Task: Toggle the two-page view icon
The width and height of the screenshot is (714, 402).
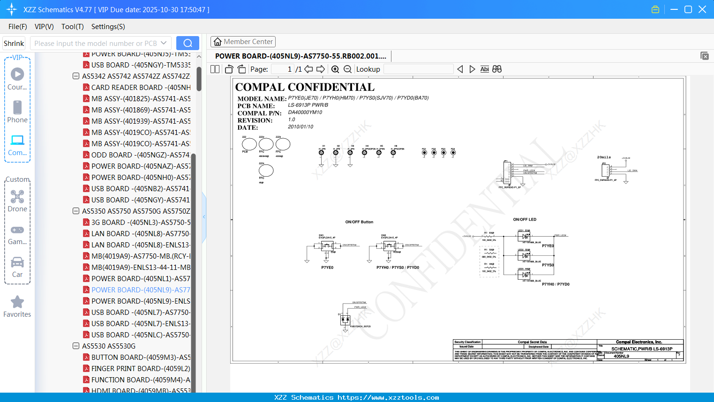Action: click(x=215, y=69)
